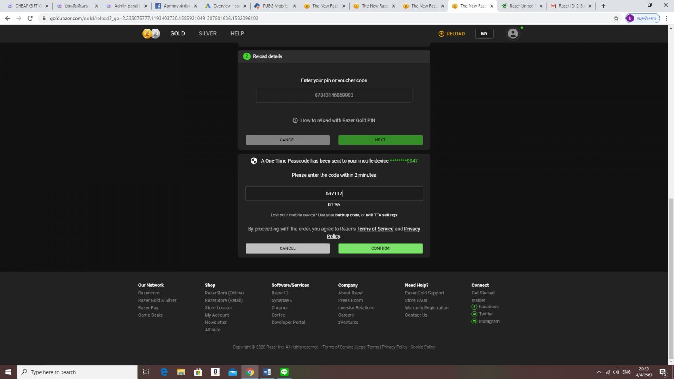Click the browser back arrow
674x379 pixels.
tap(8, 18)
